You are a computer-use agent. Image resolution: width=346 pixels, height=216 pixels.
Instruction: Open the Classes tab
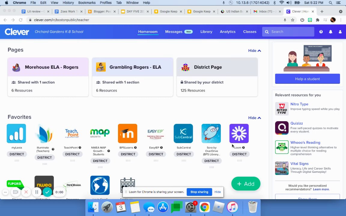[x=250, y=32]
